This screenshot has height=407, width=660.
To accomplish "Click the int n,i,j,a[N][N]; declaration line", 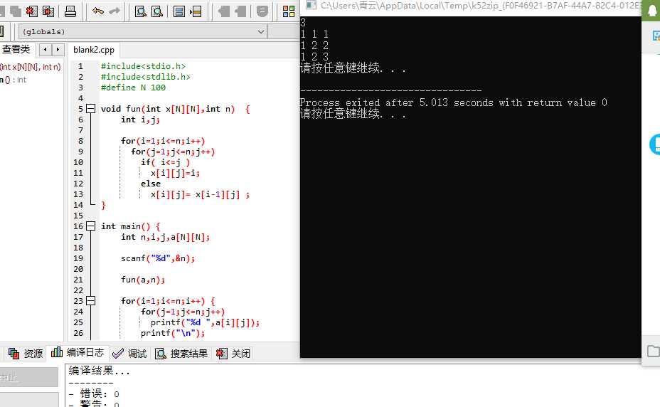I will [x=166, y=237].
